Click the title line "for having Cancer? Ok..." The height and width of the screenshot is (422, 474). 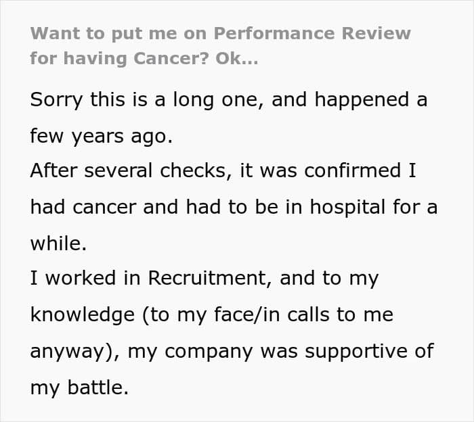tap(144, 58)
